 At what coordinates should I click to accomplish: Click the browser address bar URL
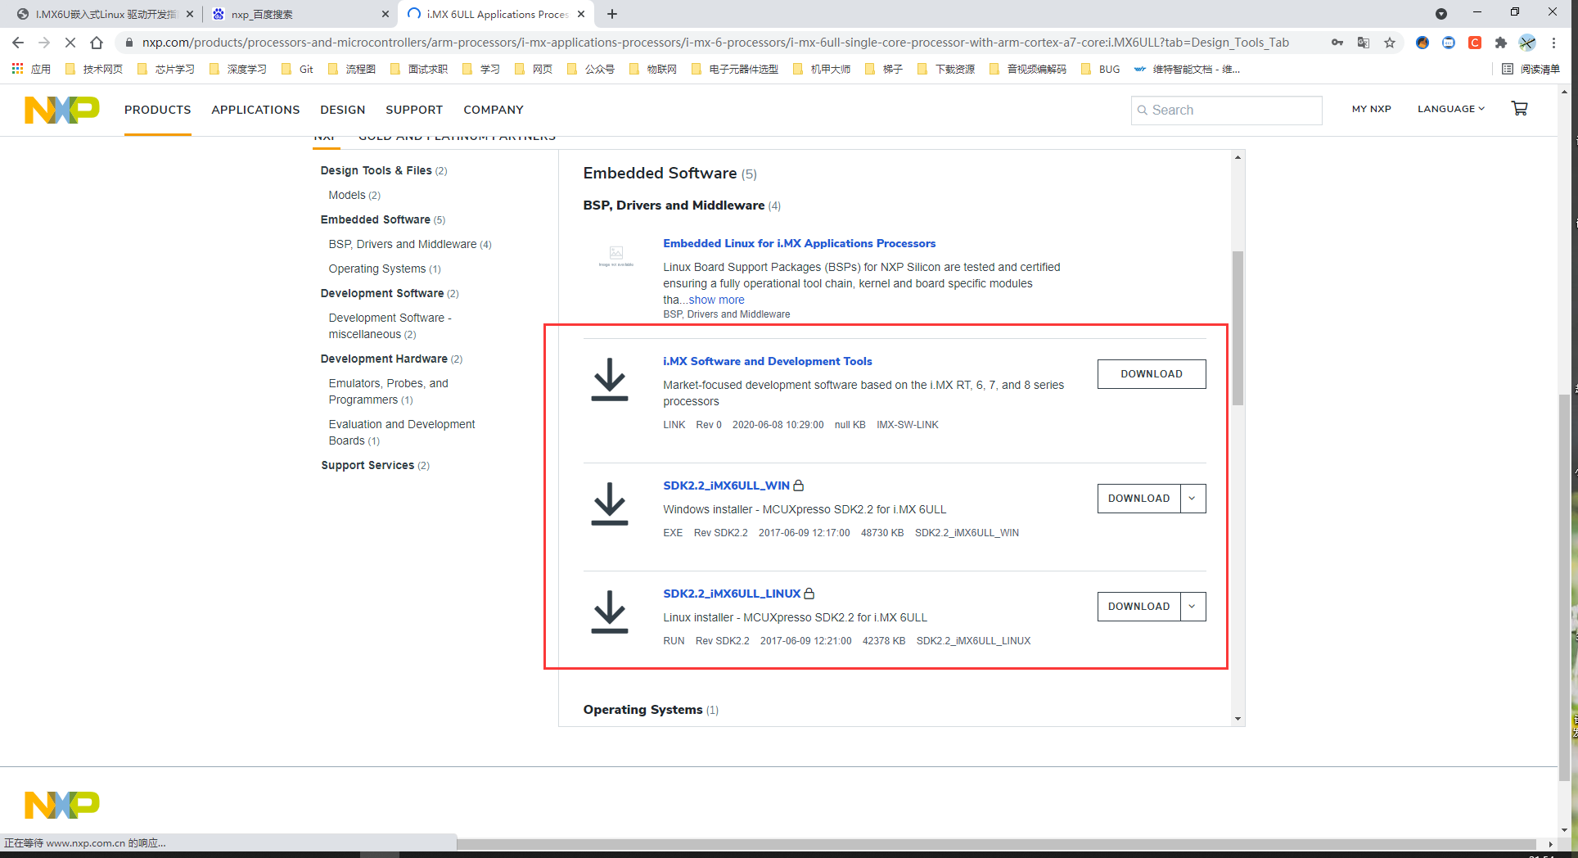[715, 43]
